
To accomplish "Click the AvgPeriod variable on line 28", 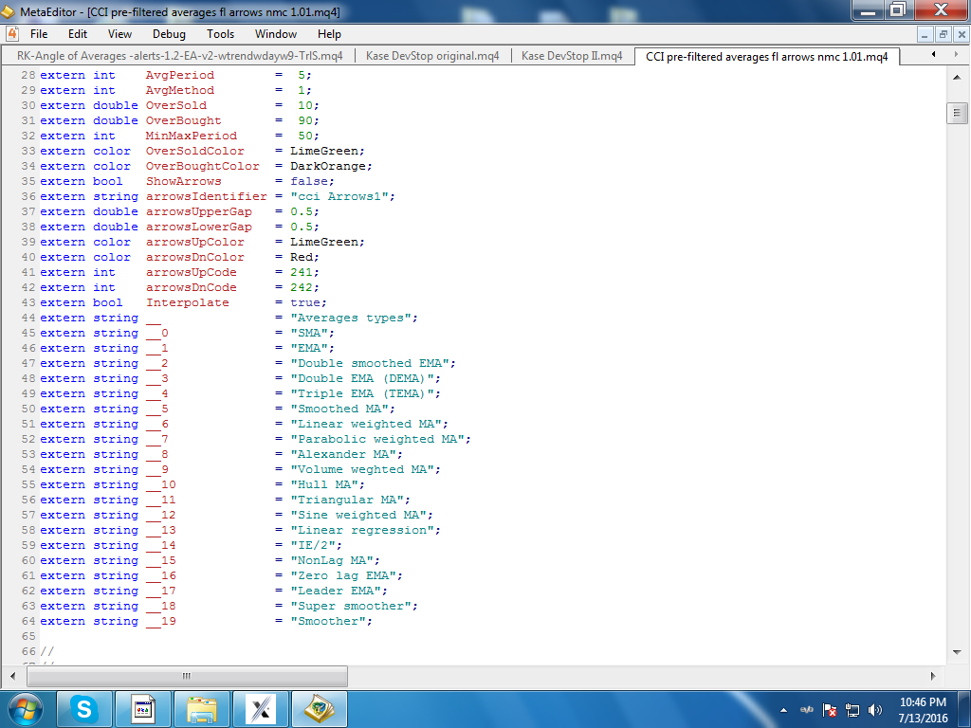I will pos(179,75).
